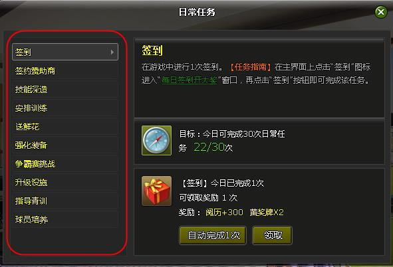Open the 签约赞助商 task
The height and width of the screenshot is (267, 393).
[65, 71]
